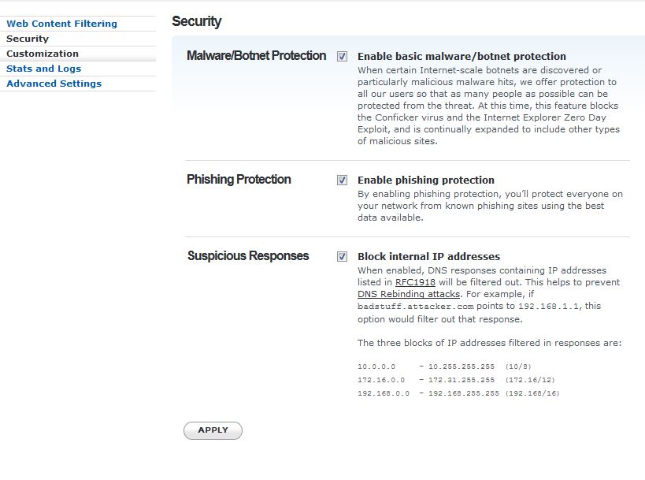The image size is (645, 480).
Task: Click the Malware/Botnet Protection section heading
Action: click(256, 56)
